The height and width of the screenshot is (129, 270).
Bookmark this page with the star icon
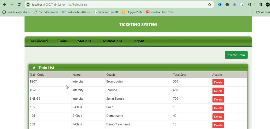pos(210,5)
